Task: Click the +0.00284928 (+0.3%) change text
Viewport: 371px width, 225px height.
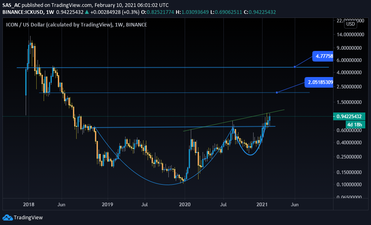Action: click(x=115, y=12)
